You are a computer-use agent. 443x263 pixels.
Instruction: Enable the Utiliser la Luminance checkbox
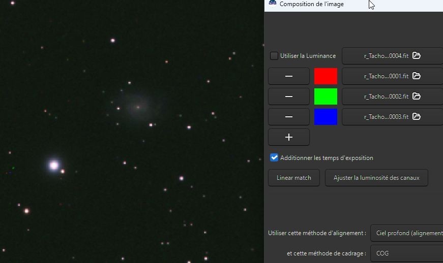click(x=274, y=56)
